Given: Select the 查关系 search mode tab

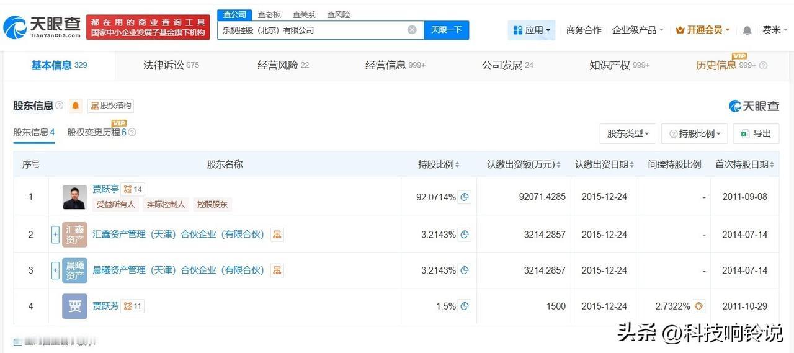Looking at the screenshot, I should click(304, 14).
